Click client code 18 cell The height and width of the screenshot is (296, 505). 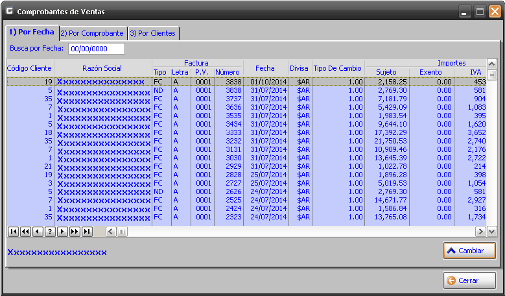(30, 132)
